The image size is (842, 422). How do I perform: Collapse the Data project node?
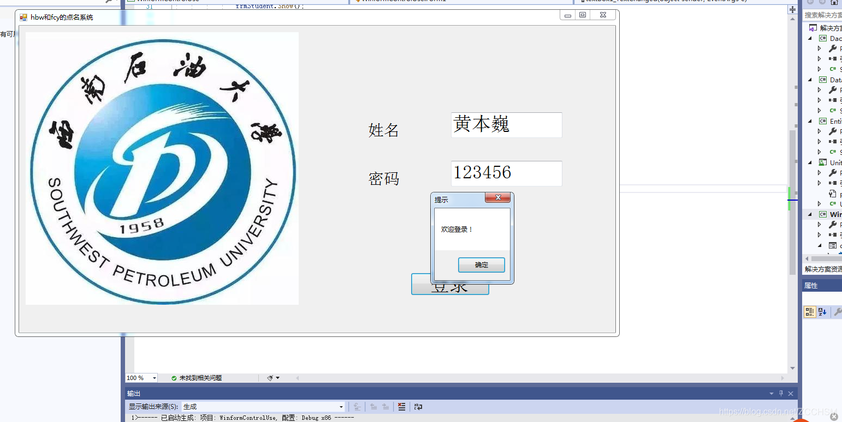810,80
